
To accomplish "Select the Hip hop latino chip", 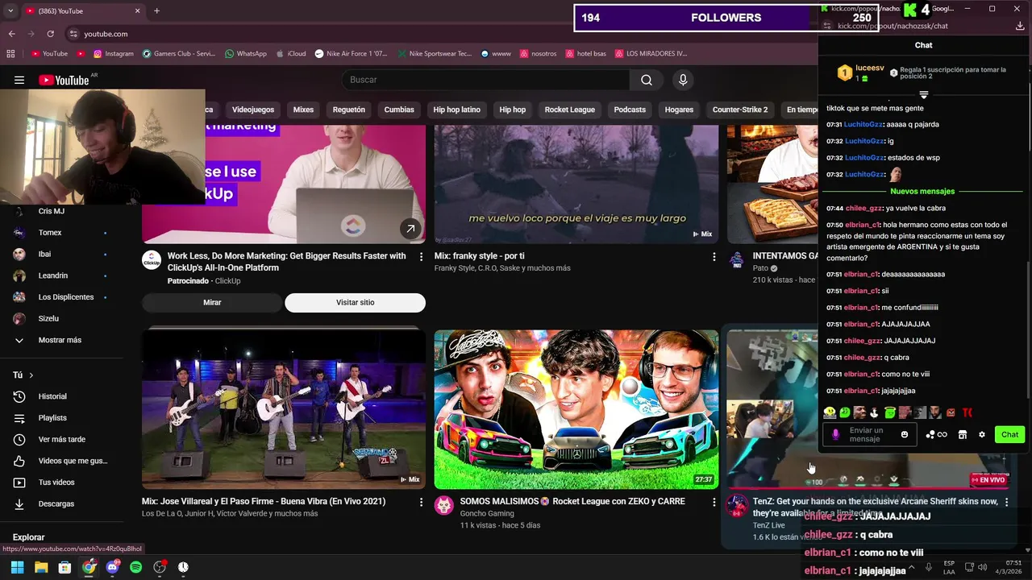I will coord(456,110).
